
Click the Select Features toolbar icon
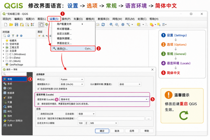point(139,25)
